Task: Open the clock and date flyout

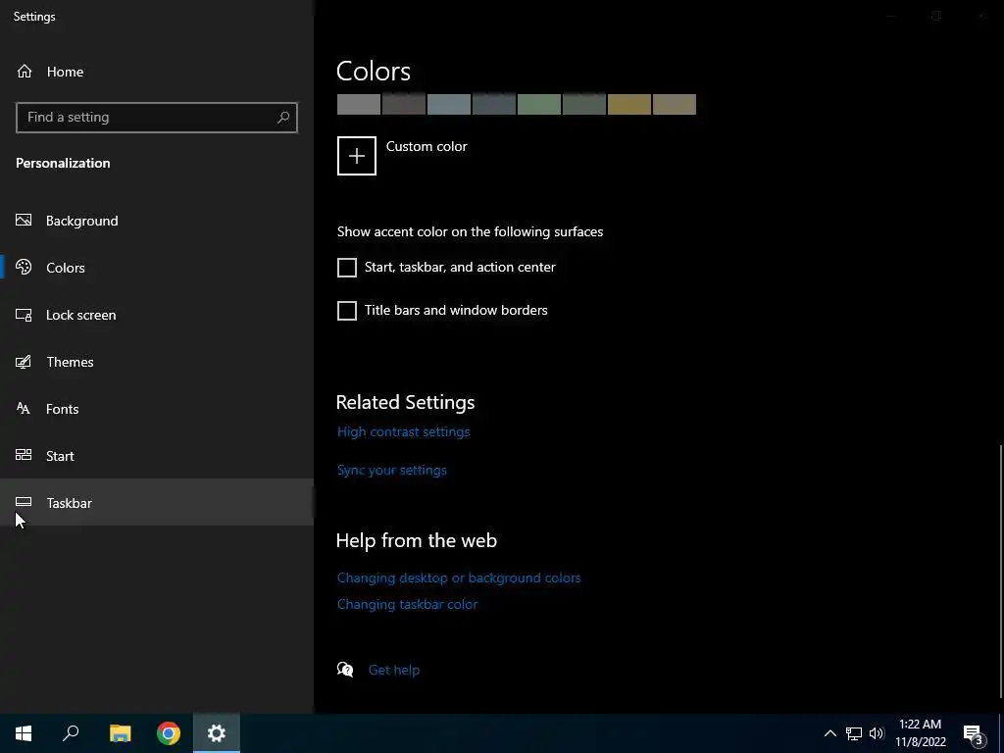Action: (x=920, y=733)
